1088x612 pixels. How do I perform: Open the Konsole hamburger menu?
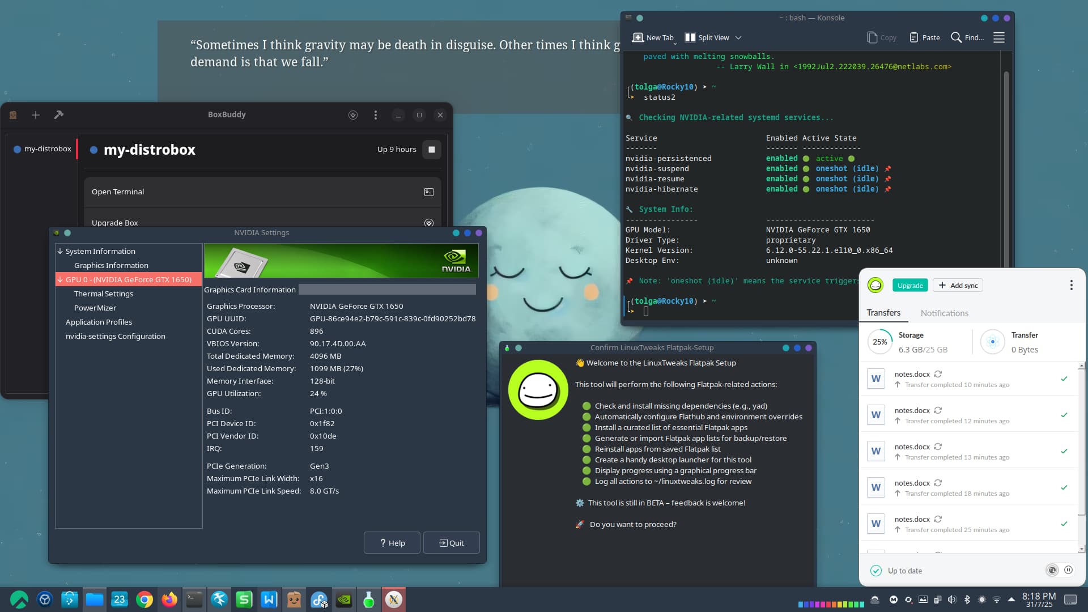[x=999, y=37]
